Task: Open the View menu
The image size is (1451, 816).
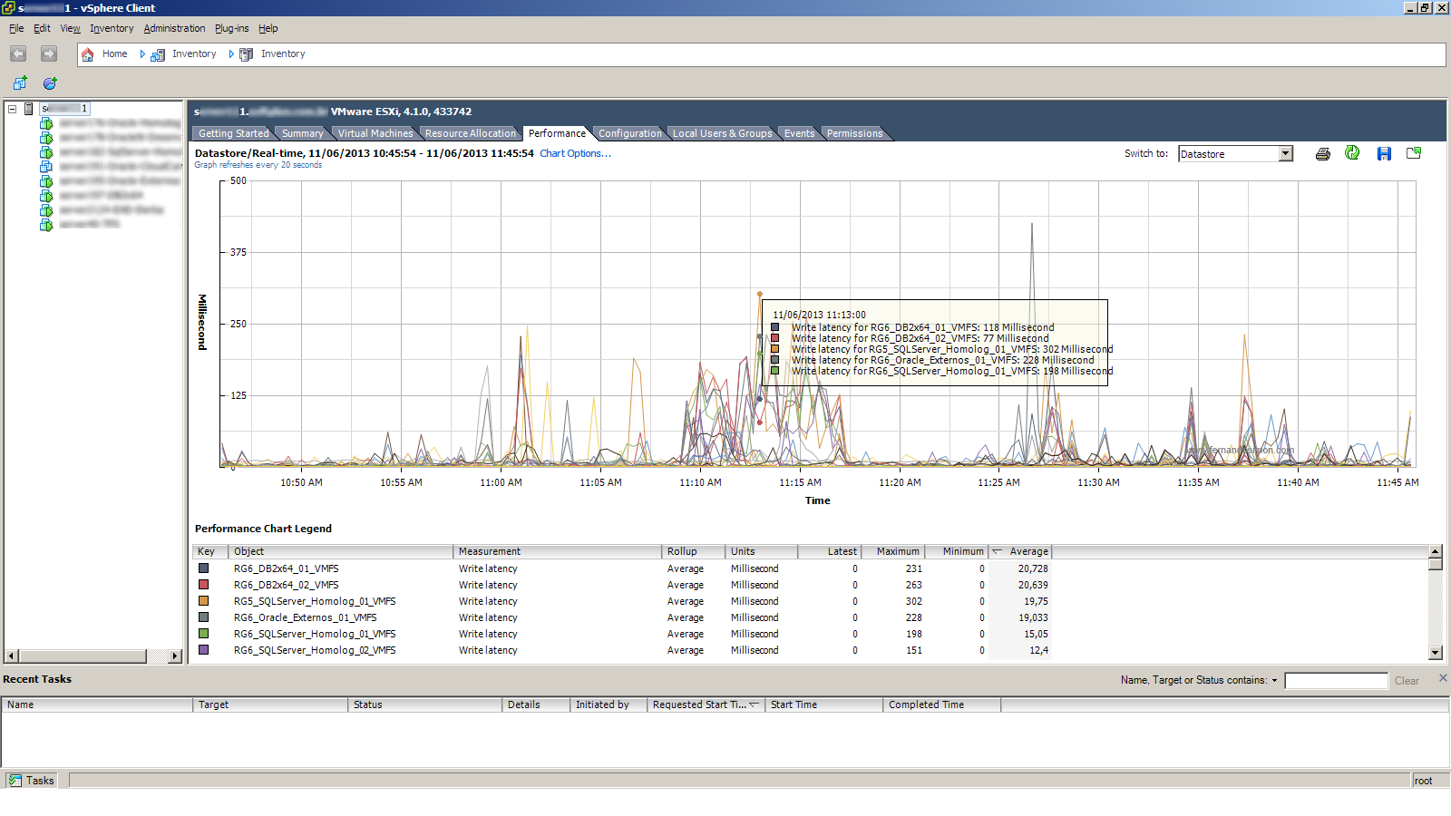Action: click(x=71, y=29)
